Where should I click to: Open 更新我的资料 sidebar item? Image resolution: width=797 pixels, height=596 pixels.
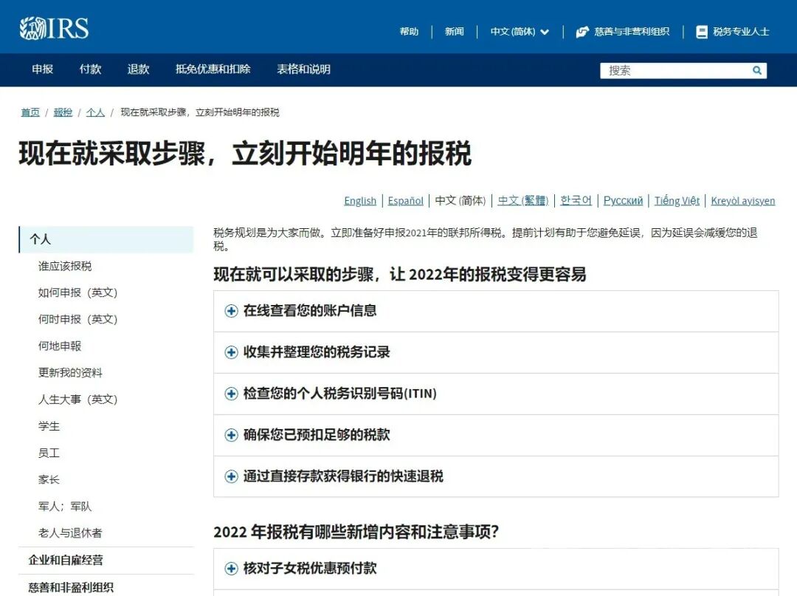click(x=70, y=373)
